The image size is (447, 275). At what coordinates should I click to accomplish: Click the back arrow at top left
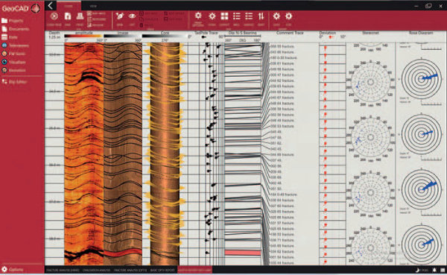click(x=51, y=5)
